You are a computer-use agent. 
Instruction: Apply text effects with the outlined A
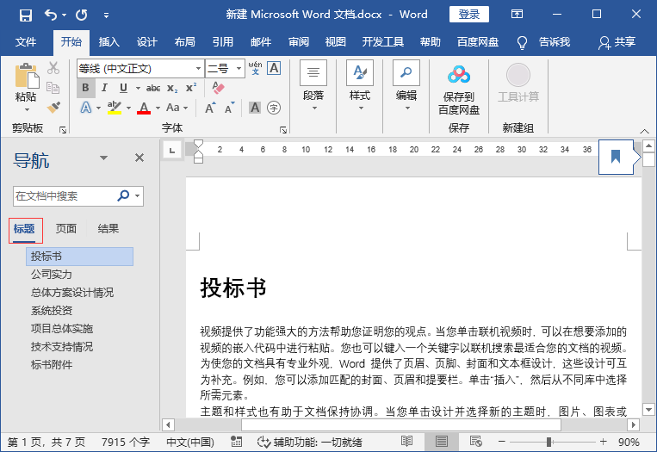pos(86,108)
